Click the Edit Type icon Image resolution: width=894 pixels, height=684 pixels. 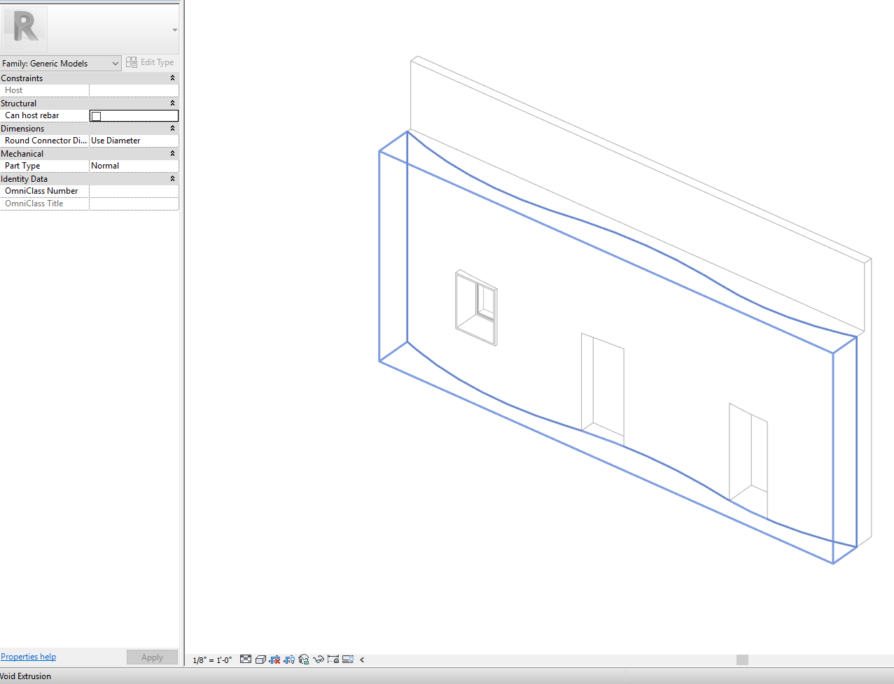pyautogui.click(x=132, y=62)
